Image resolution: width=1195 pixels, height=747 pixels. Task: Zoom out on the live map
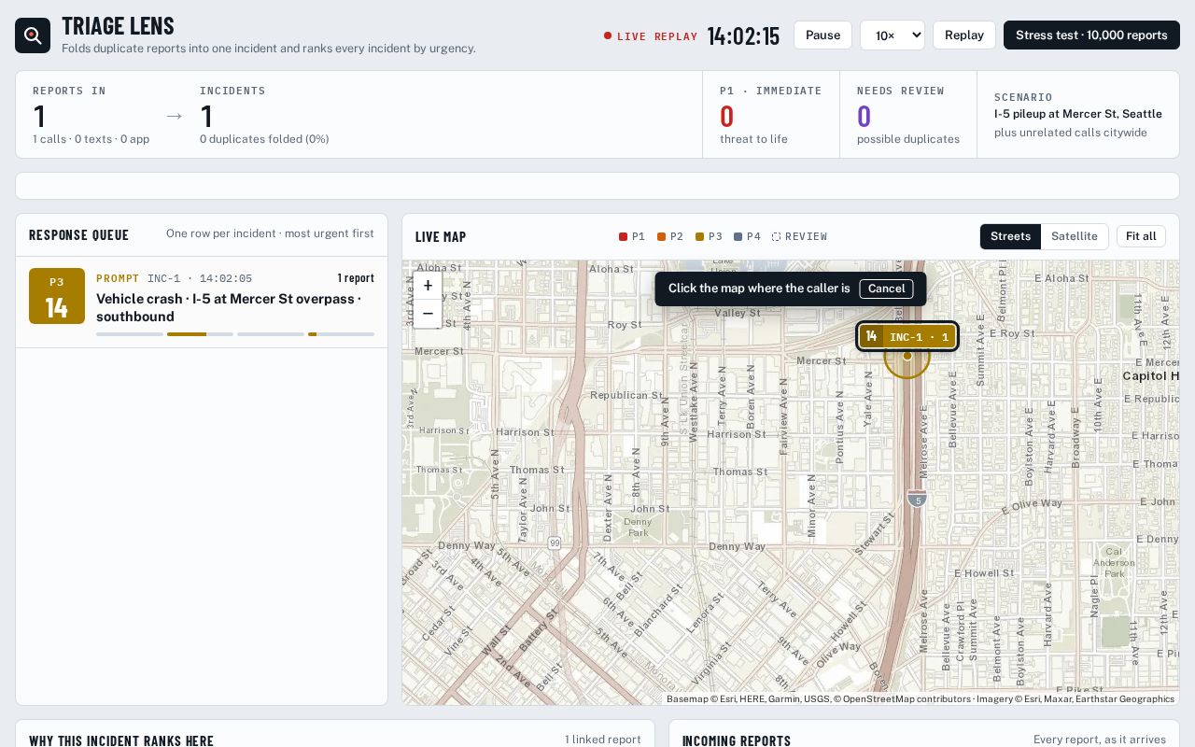[428, 314]
